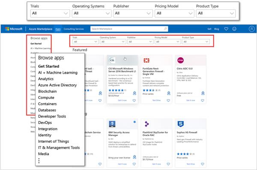The width and height of the screenshot is (257, 170).
Task: Open Operating System dropdown in page filter bar
Action: 113,42
